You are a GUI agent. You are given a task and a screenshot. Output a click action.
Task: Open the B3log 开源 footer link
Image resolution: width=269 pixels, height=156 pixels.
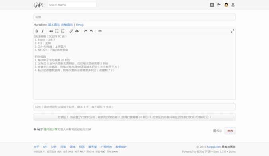(x=204, y=152)
